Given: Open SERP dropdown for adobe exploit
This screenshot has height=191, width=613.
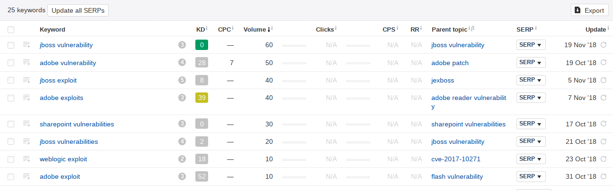Looking at the screenshot, I should (x=531, y=176).
